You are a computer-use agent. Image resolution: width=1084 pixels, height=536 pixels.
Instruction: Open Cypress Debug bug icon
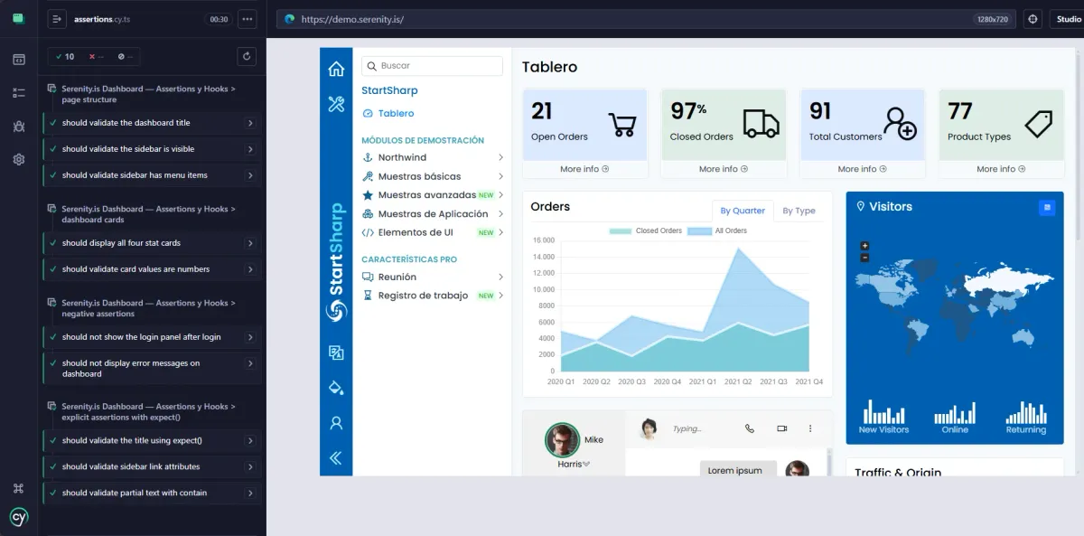click(x=19, y=127)
